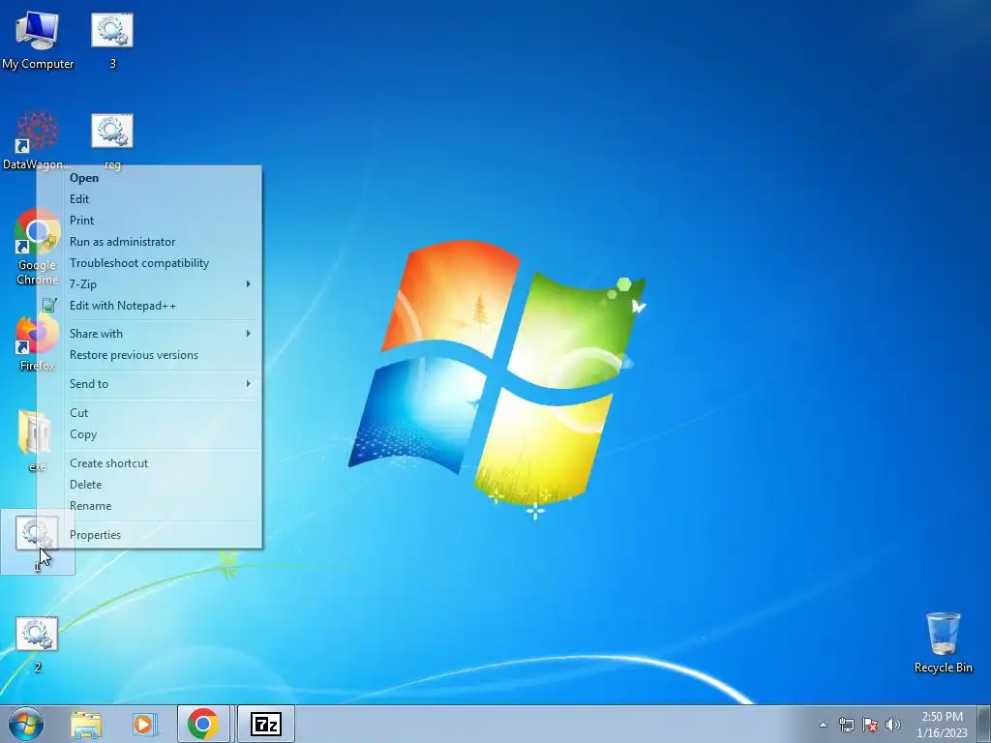Choose Print in the context menu

pos(149,221)
